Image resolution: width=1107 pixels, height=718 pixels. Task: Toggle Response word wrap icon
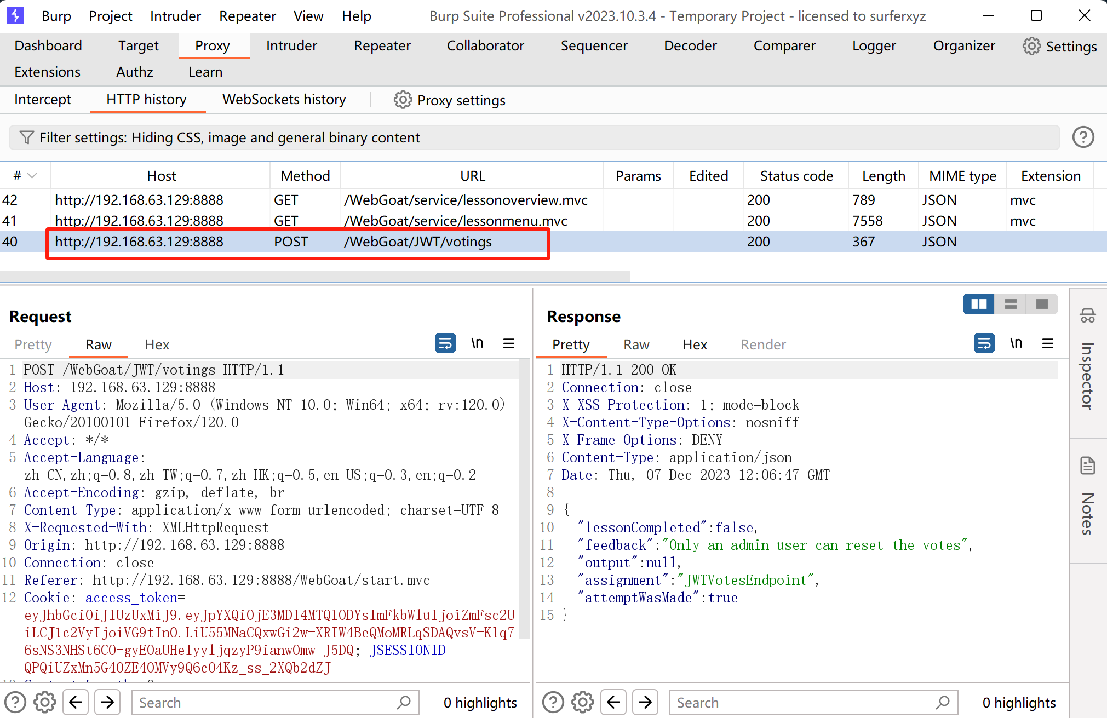[984, 343]
